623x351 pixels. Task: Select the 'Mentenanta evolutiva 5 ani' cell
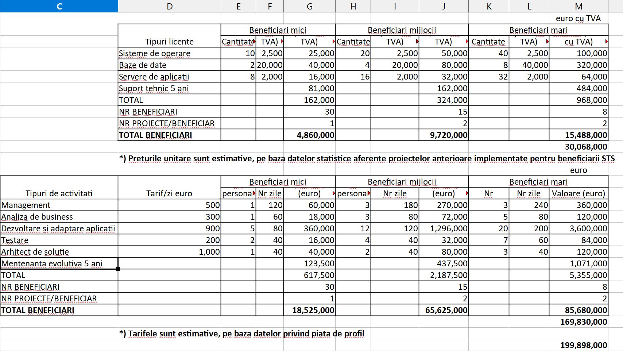59,263
